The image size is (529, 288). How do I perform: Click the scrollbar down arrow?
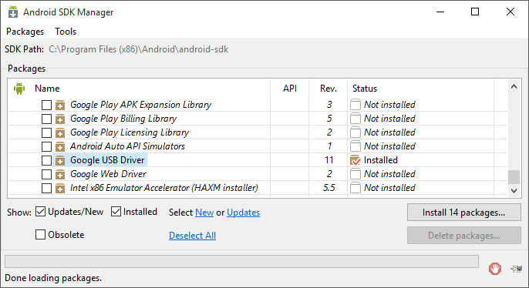pyautogui.click(x=514, y=191)
